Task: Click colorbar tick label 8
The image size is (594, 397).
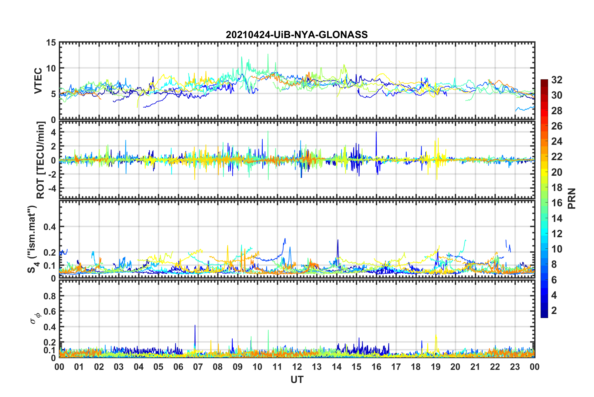Action: coord(554,264)
